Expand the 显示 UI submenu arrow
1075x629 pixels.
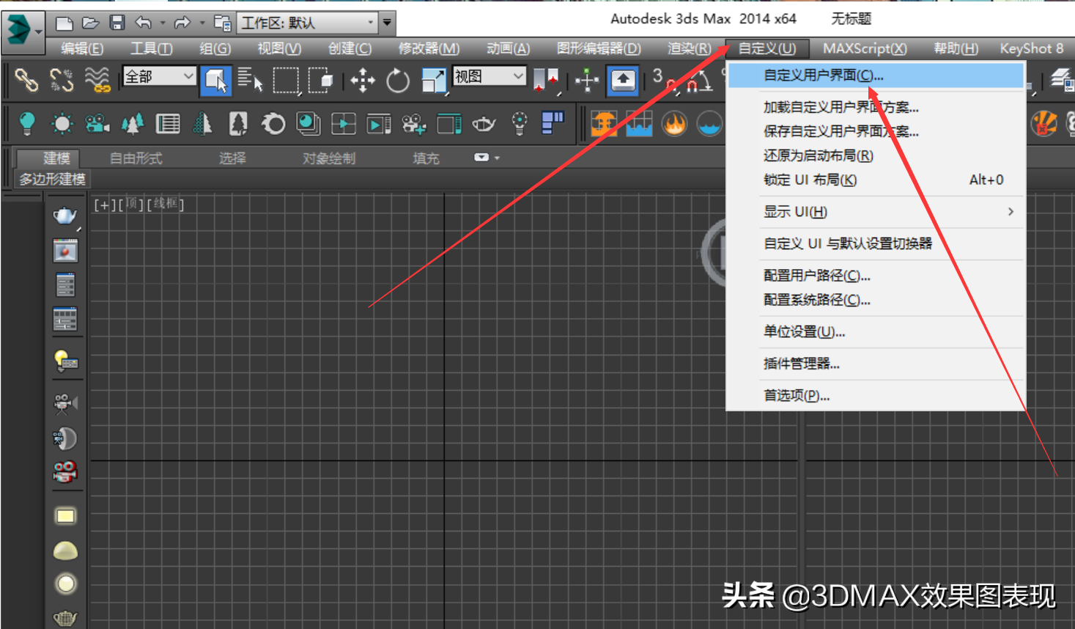click(1010, 211)
